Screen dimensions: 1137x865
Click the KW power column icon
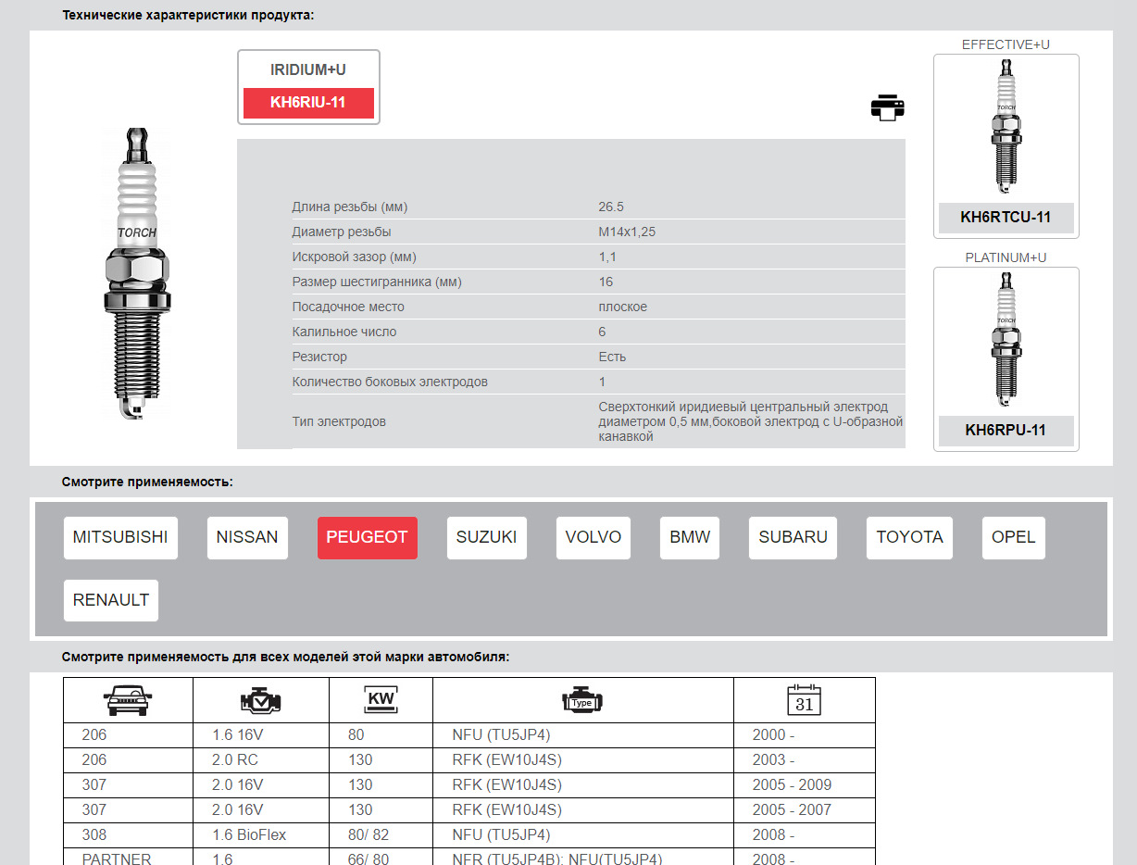[381, 701]
